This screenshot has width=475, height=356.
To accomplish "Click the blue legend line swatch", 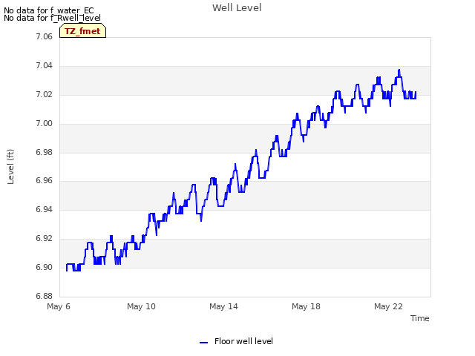I will (x=204, y=343).
